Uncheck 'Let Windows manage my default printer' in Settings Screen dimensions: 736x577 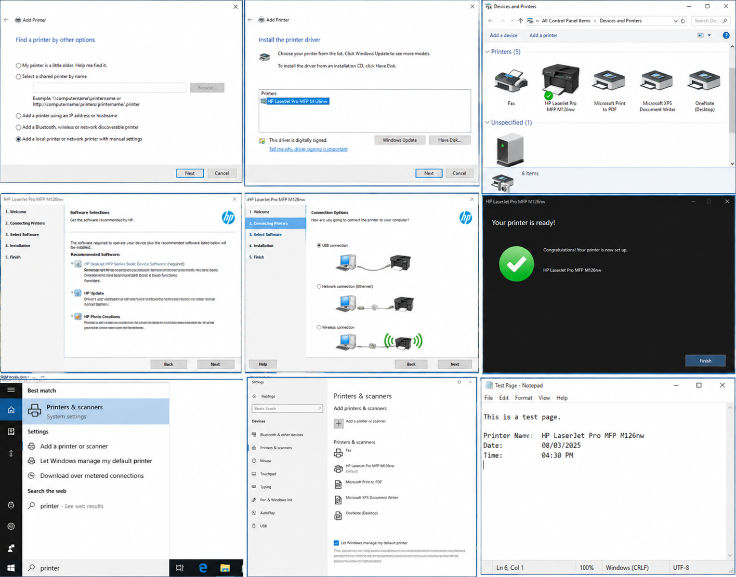tap(336, 543)
